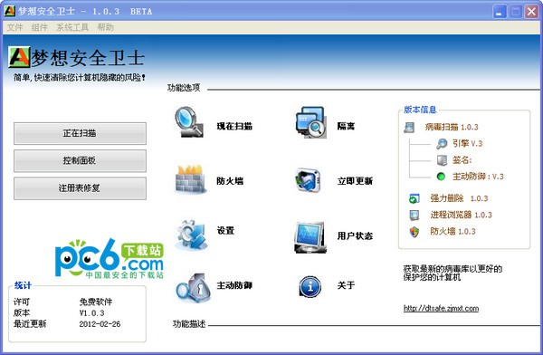This screenshot has height=355, width=543.
Task: Click the 正在扫描 button
Action: pyautogui.click(x=80, y=133)
